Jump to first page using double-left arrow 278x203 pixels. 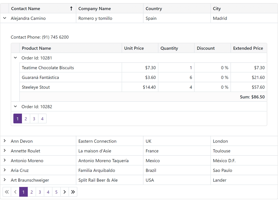[7, 192]
